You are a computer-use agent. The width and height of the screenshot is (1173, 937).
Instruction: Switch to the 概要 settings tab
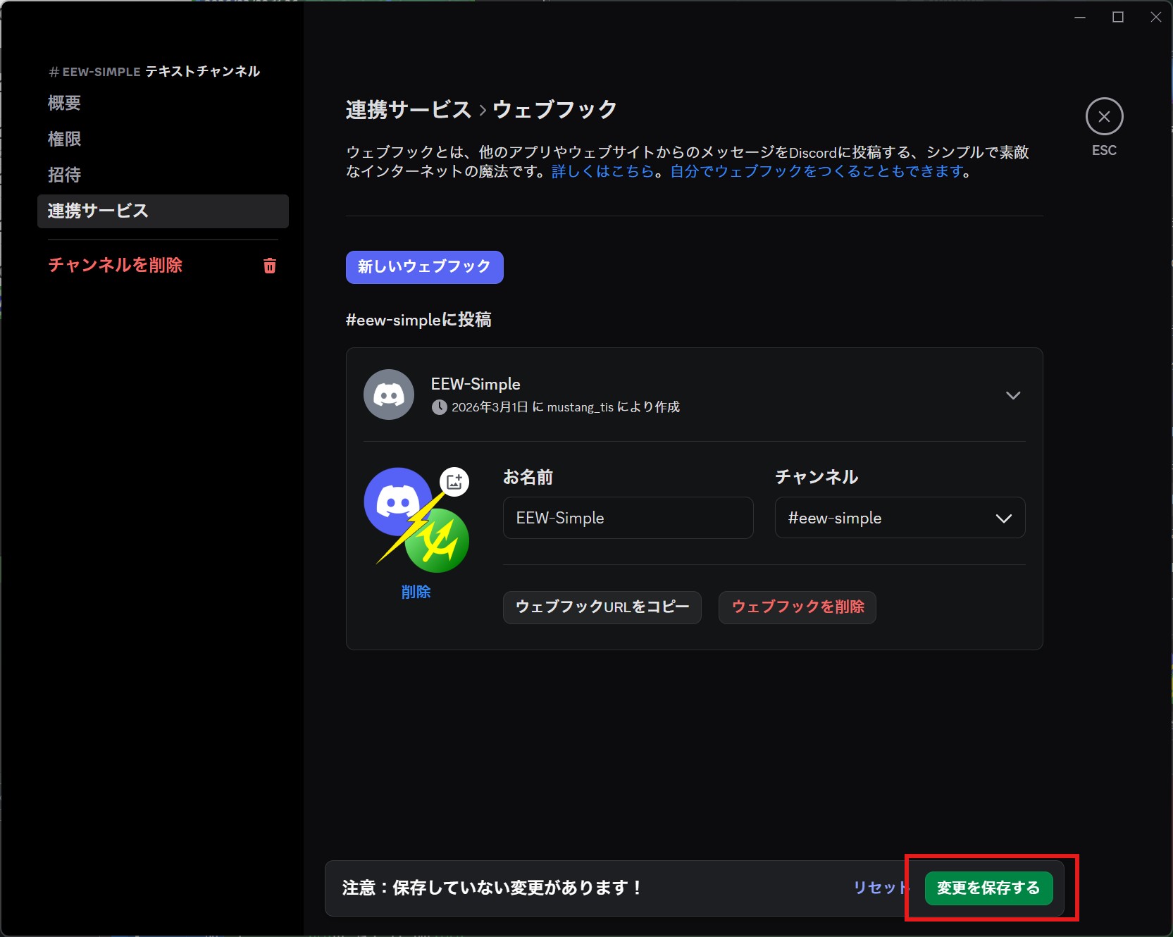63,103
